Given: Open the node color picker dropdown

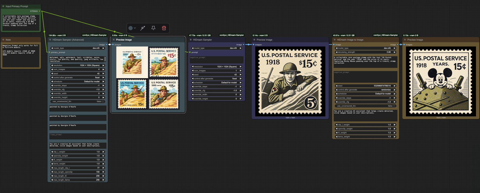Looking at the screenshot, I should [132, 28].
